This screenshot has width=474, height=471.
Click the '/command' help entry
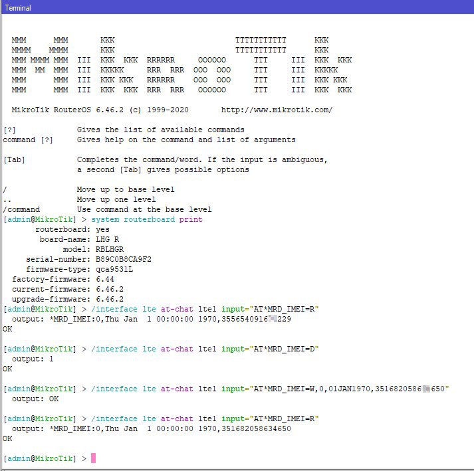pyautogui.click(x=21, y=209)
